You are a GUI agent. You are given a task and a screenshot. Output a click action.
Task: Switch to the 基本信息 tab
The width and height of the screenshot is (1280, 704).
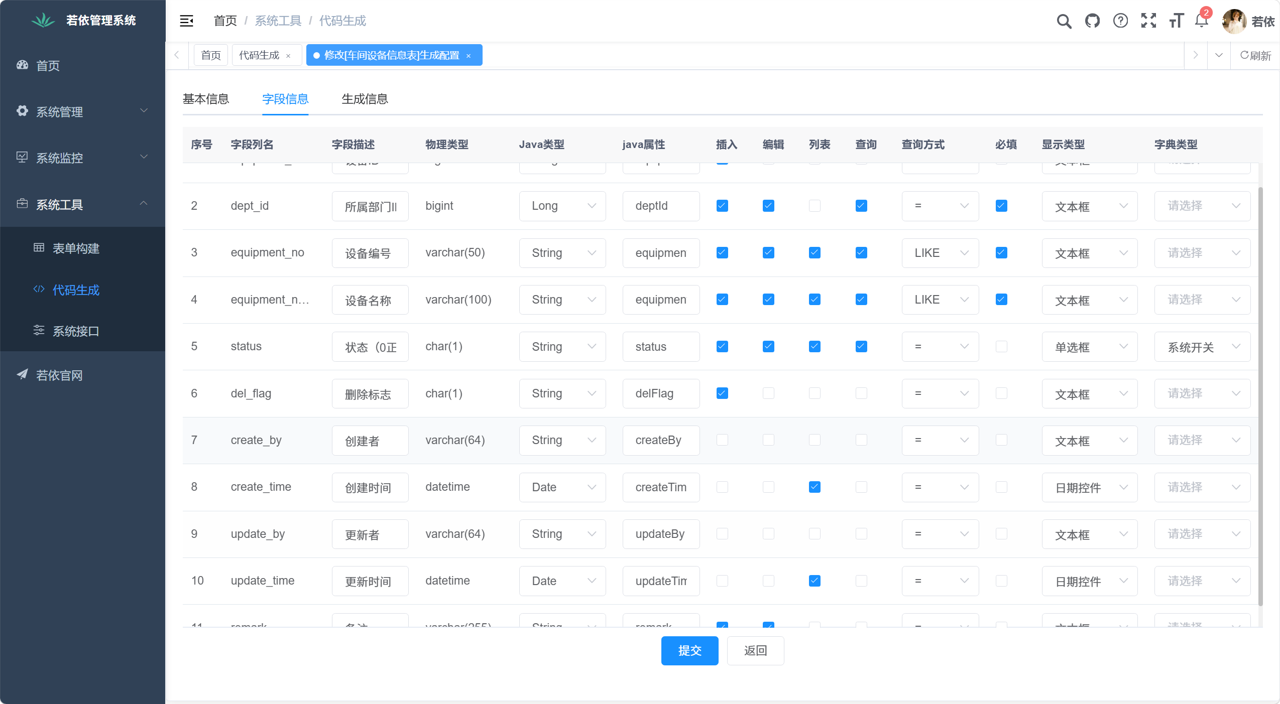point(205,99)
